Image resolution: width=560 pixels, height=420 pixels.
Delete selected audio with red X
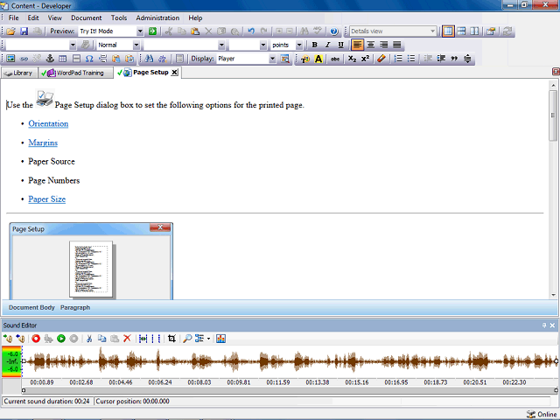[x=127, y=339]
